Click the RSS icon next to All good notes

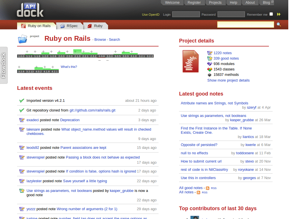208,188
